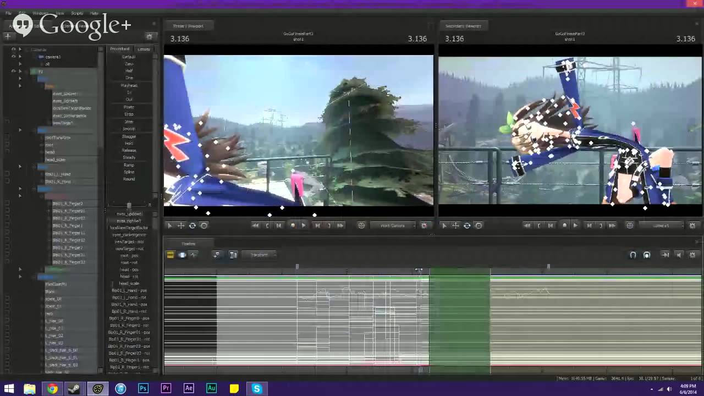Tick lock checkbox beside head row

(x=7, y=152)
